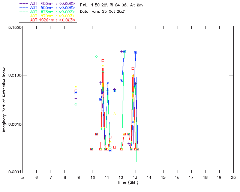240x192 pixels.
Task: Click x-axis tick label 9
Action: [x=79, y=177]
